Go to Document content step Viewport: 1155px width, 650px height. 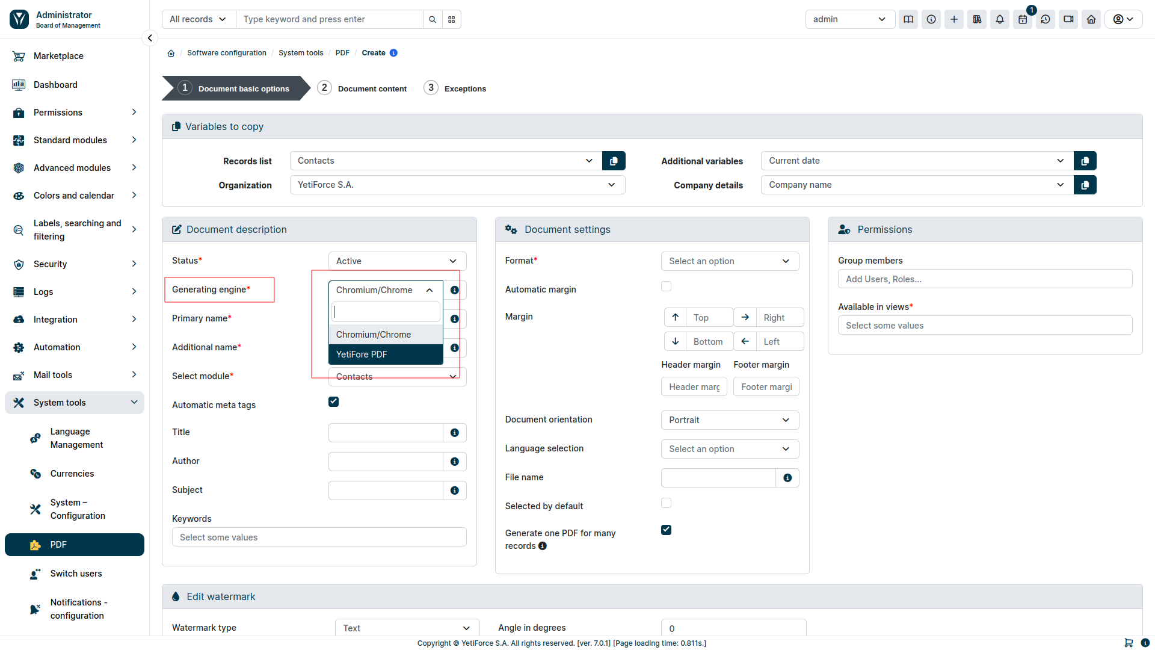coord(362,88)
